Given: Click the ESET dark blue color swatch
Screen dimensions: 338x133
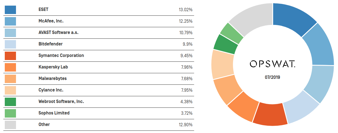Looking at the screenshot, I should (10, 10).
